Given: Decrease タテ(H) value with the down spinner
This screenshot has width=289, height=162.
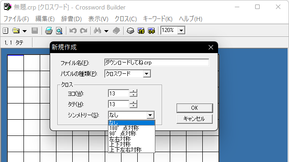Looking at the screenshot, I should 133,106.
